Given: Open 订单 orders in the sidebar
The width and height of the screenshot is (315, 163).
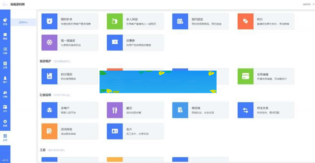Looking at the screenshot, I should 5,65.
